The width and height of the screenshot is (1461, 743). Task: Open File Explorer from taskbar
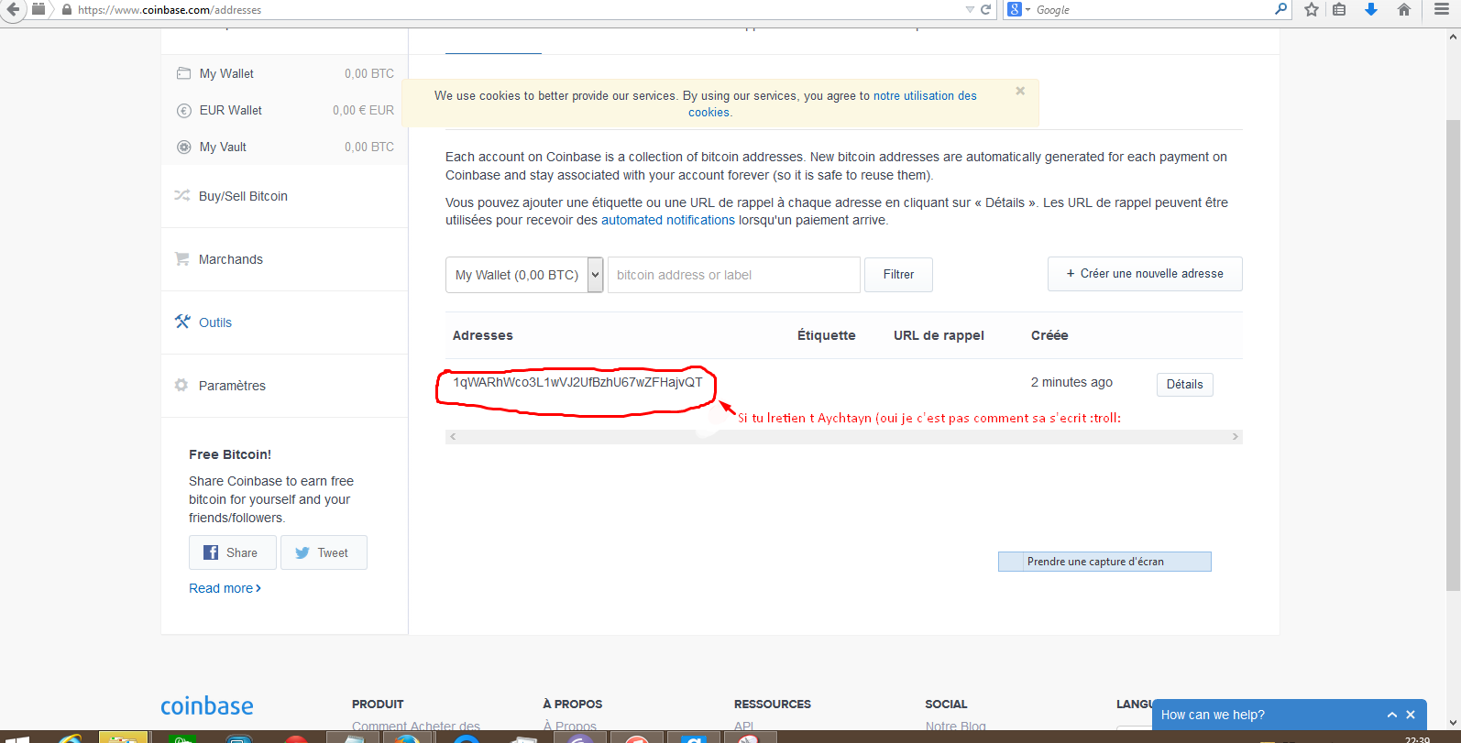(x=123, y=738)
